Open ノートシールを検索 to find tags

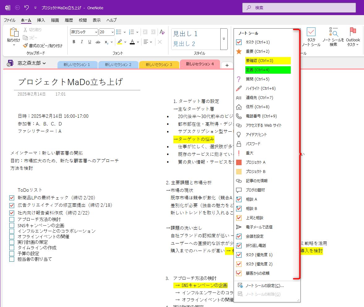point(334,36)
